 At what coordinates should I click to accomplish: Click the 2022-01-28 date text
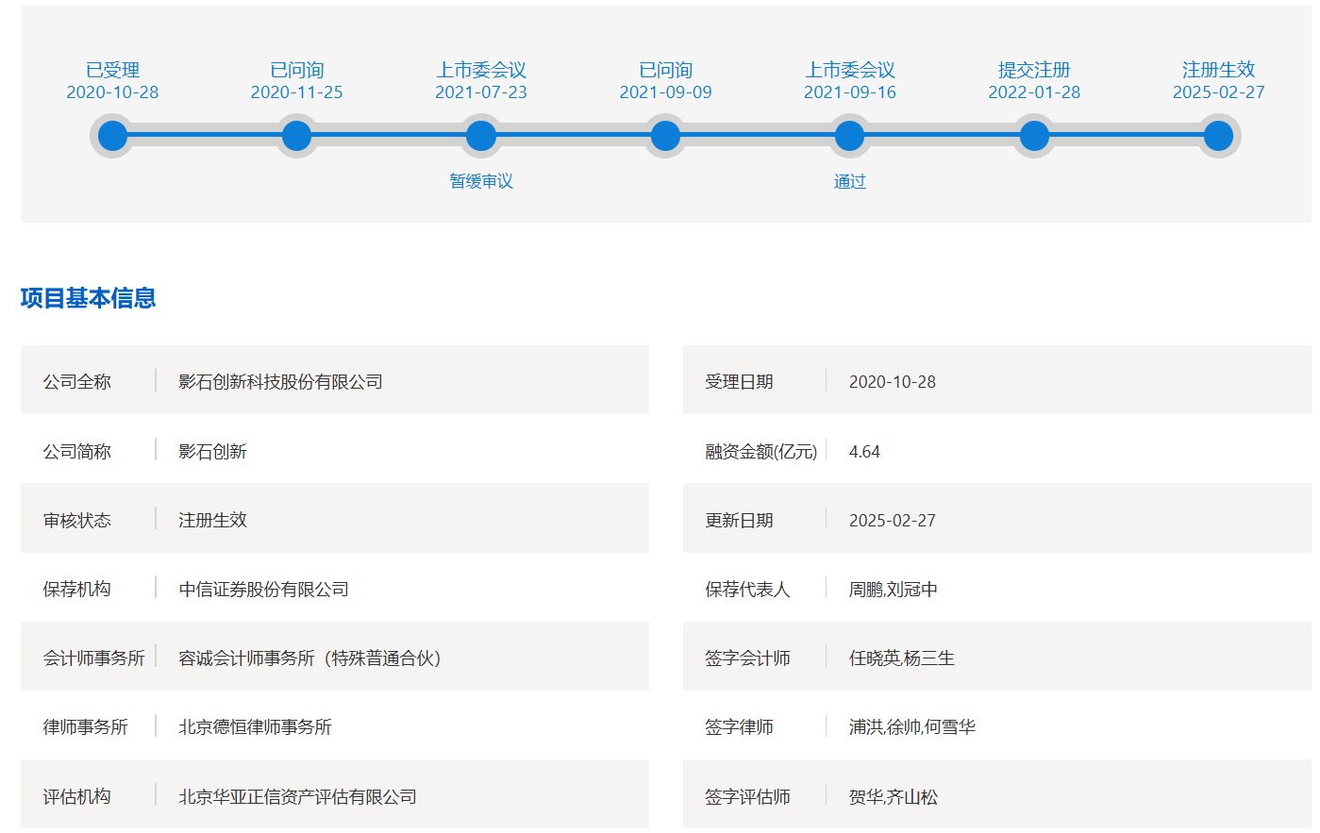pos(1034,92)
